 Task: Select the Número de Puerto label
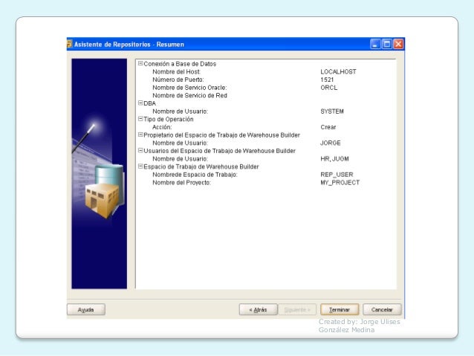pyautogui.click(x=178, y=80)
